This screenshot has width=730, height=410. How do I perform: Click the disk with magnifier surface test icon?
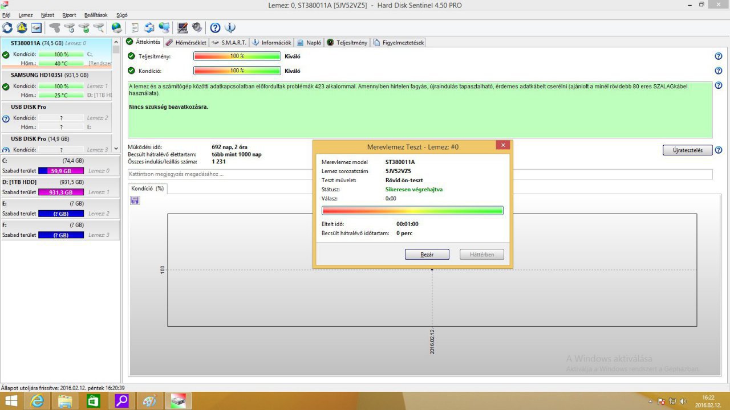[x=99, y=27]
